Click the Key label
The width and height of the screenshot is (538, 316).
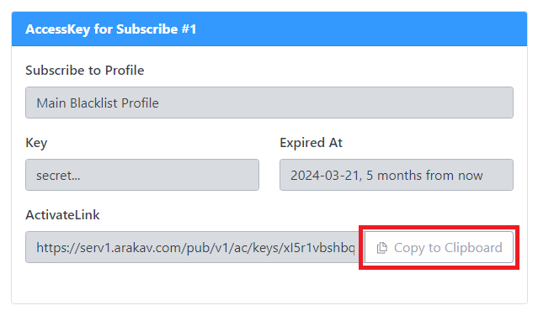(x=36, y=143)
